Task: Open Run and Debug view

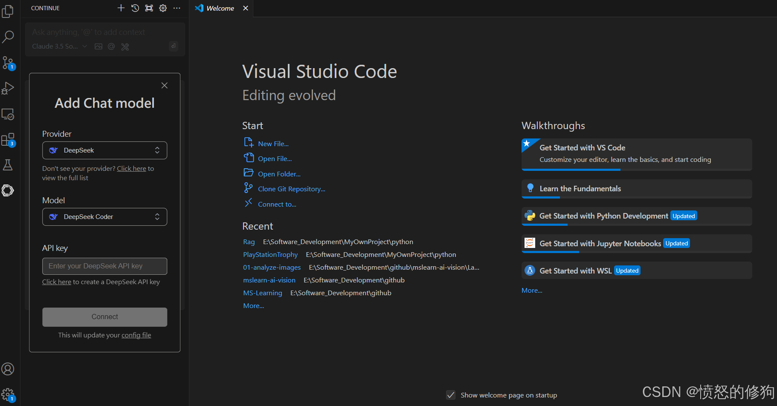Action: tap(8, 88)
